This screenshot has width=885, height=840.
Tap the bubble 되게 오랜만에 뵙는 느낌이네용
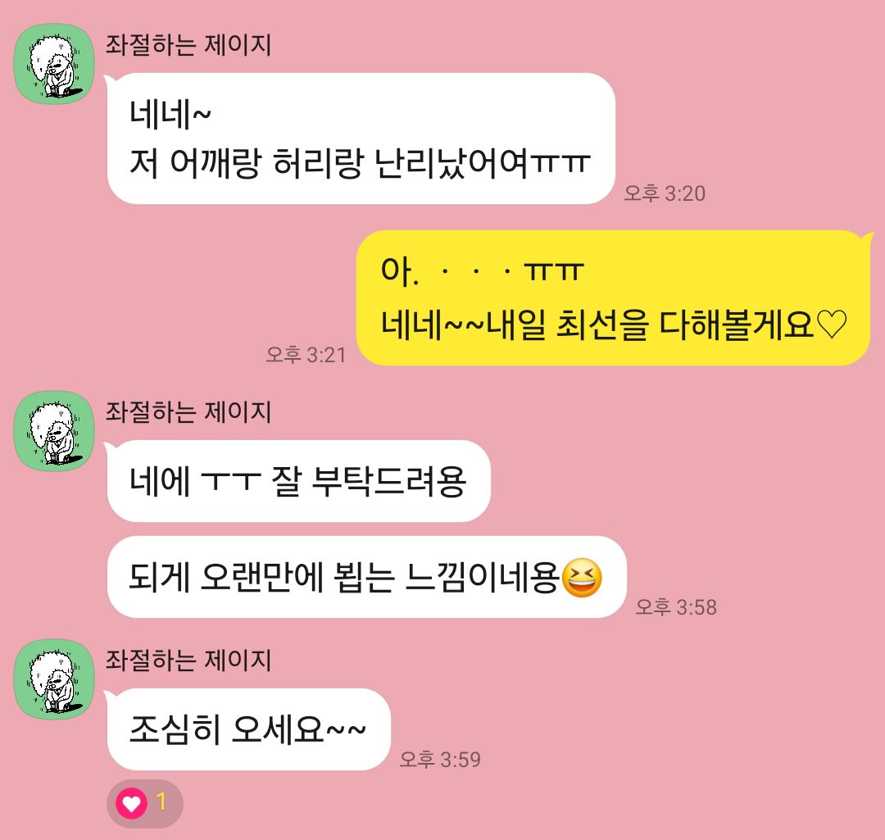367,577
